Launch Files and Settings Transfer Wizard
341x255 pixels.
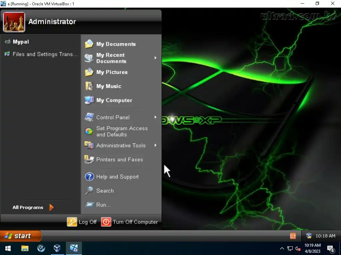click(x=40, y=54)
